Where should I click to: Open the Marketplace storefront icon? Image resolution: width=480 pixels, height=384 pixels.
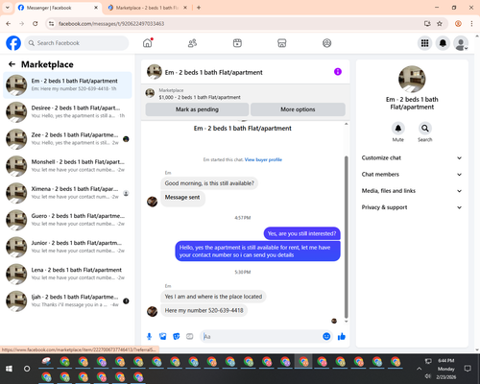click(282, 43)
